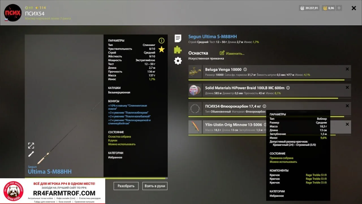This screenshot has width=362, height=204.
Task: Click the Безынерционная reel type text
Action: pos(119,92)
